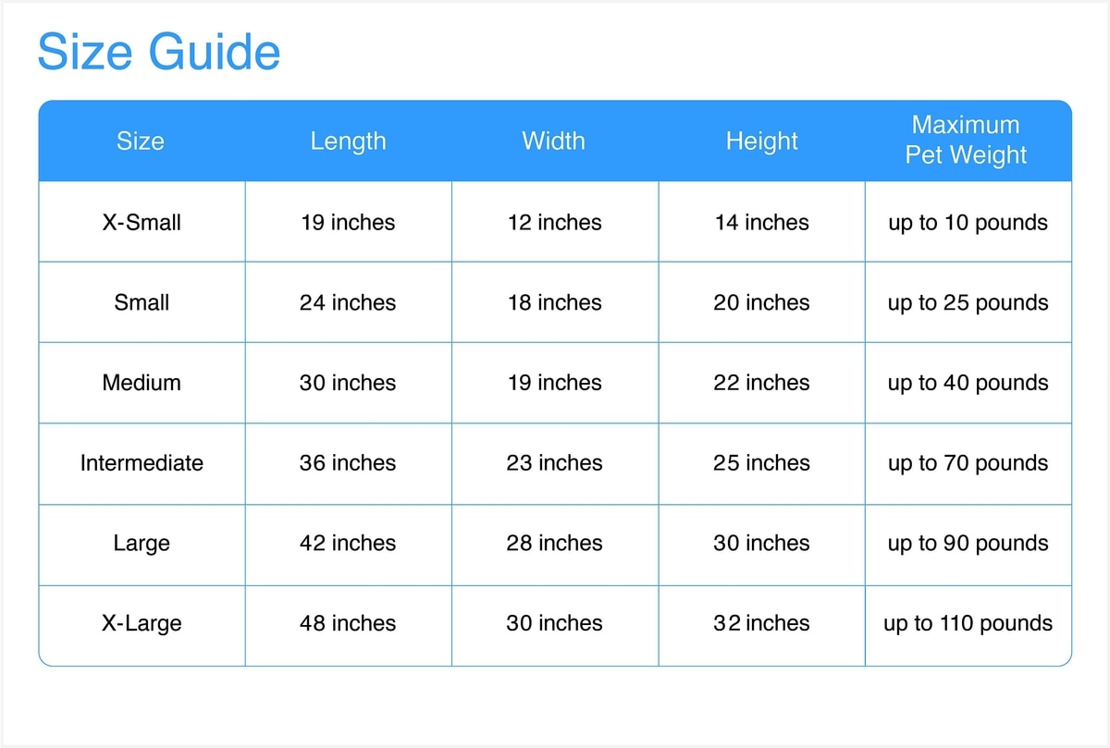Screen dimensions: 1110x748
Task: Select the up to 10 pounds cell
Action: tap(968, 223)
